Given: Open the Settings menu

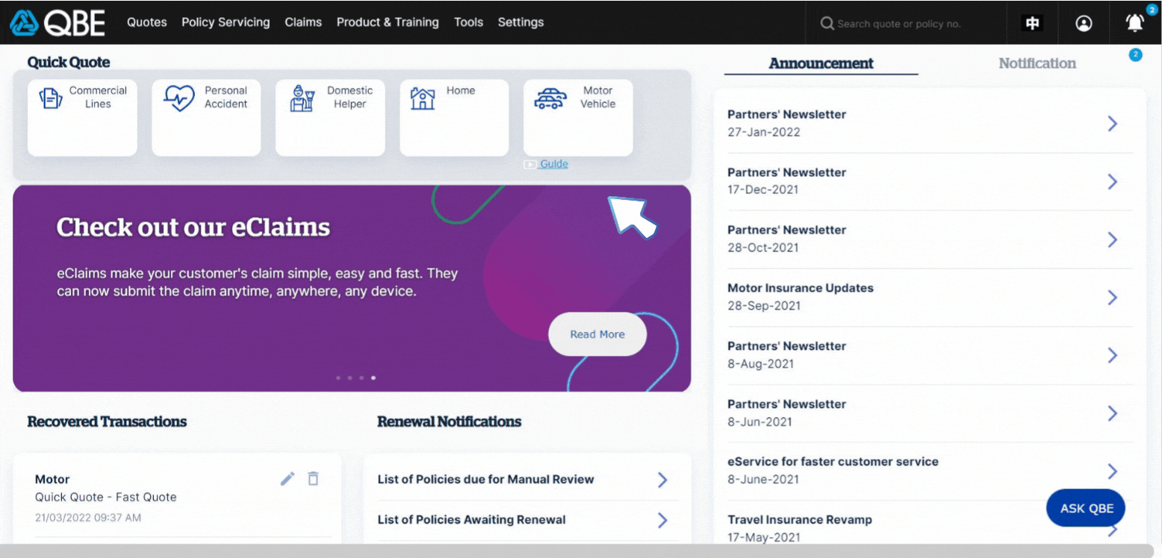Looking at the screenshot, I should click(521, 22).
